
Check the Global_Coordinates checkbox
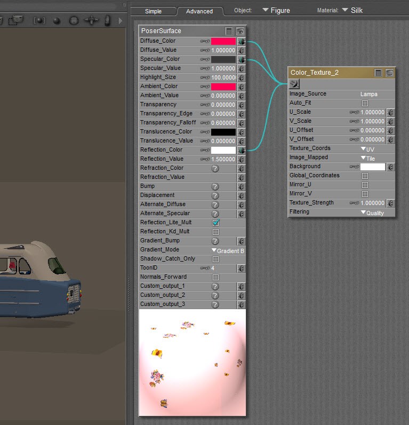365,176
